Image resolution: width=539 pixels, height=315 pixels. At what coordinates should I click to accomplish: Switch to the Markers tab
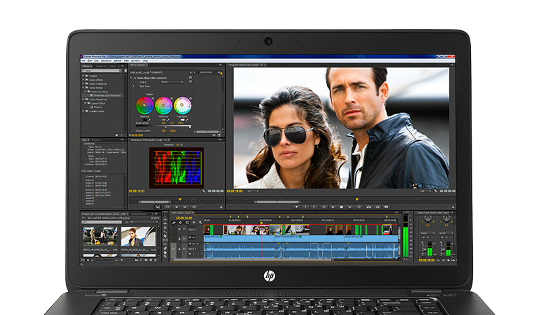[96, 140]
